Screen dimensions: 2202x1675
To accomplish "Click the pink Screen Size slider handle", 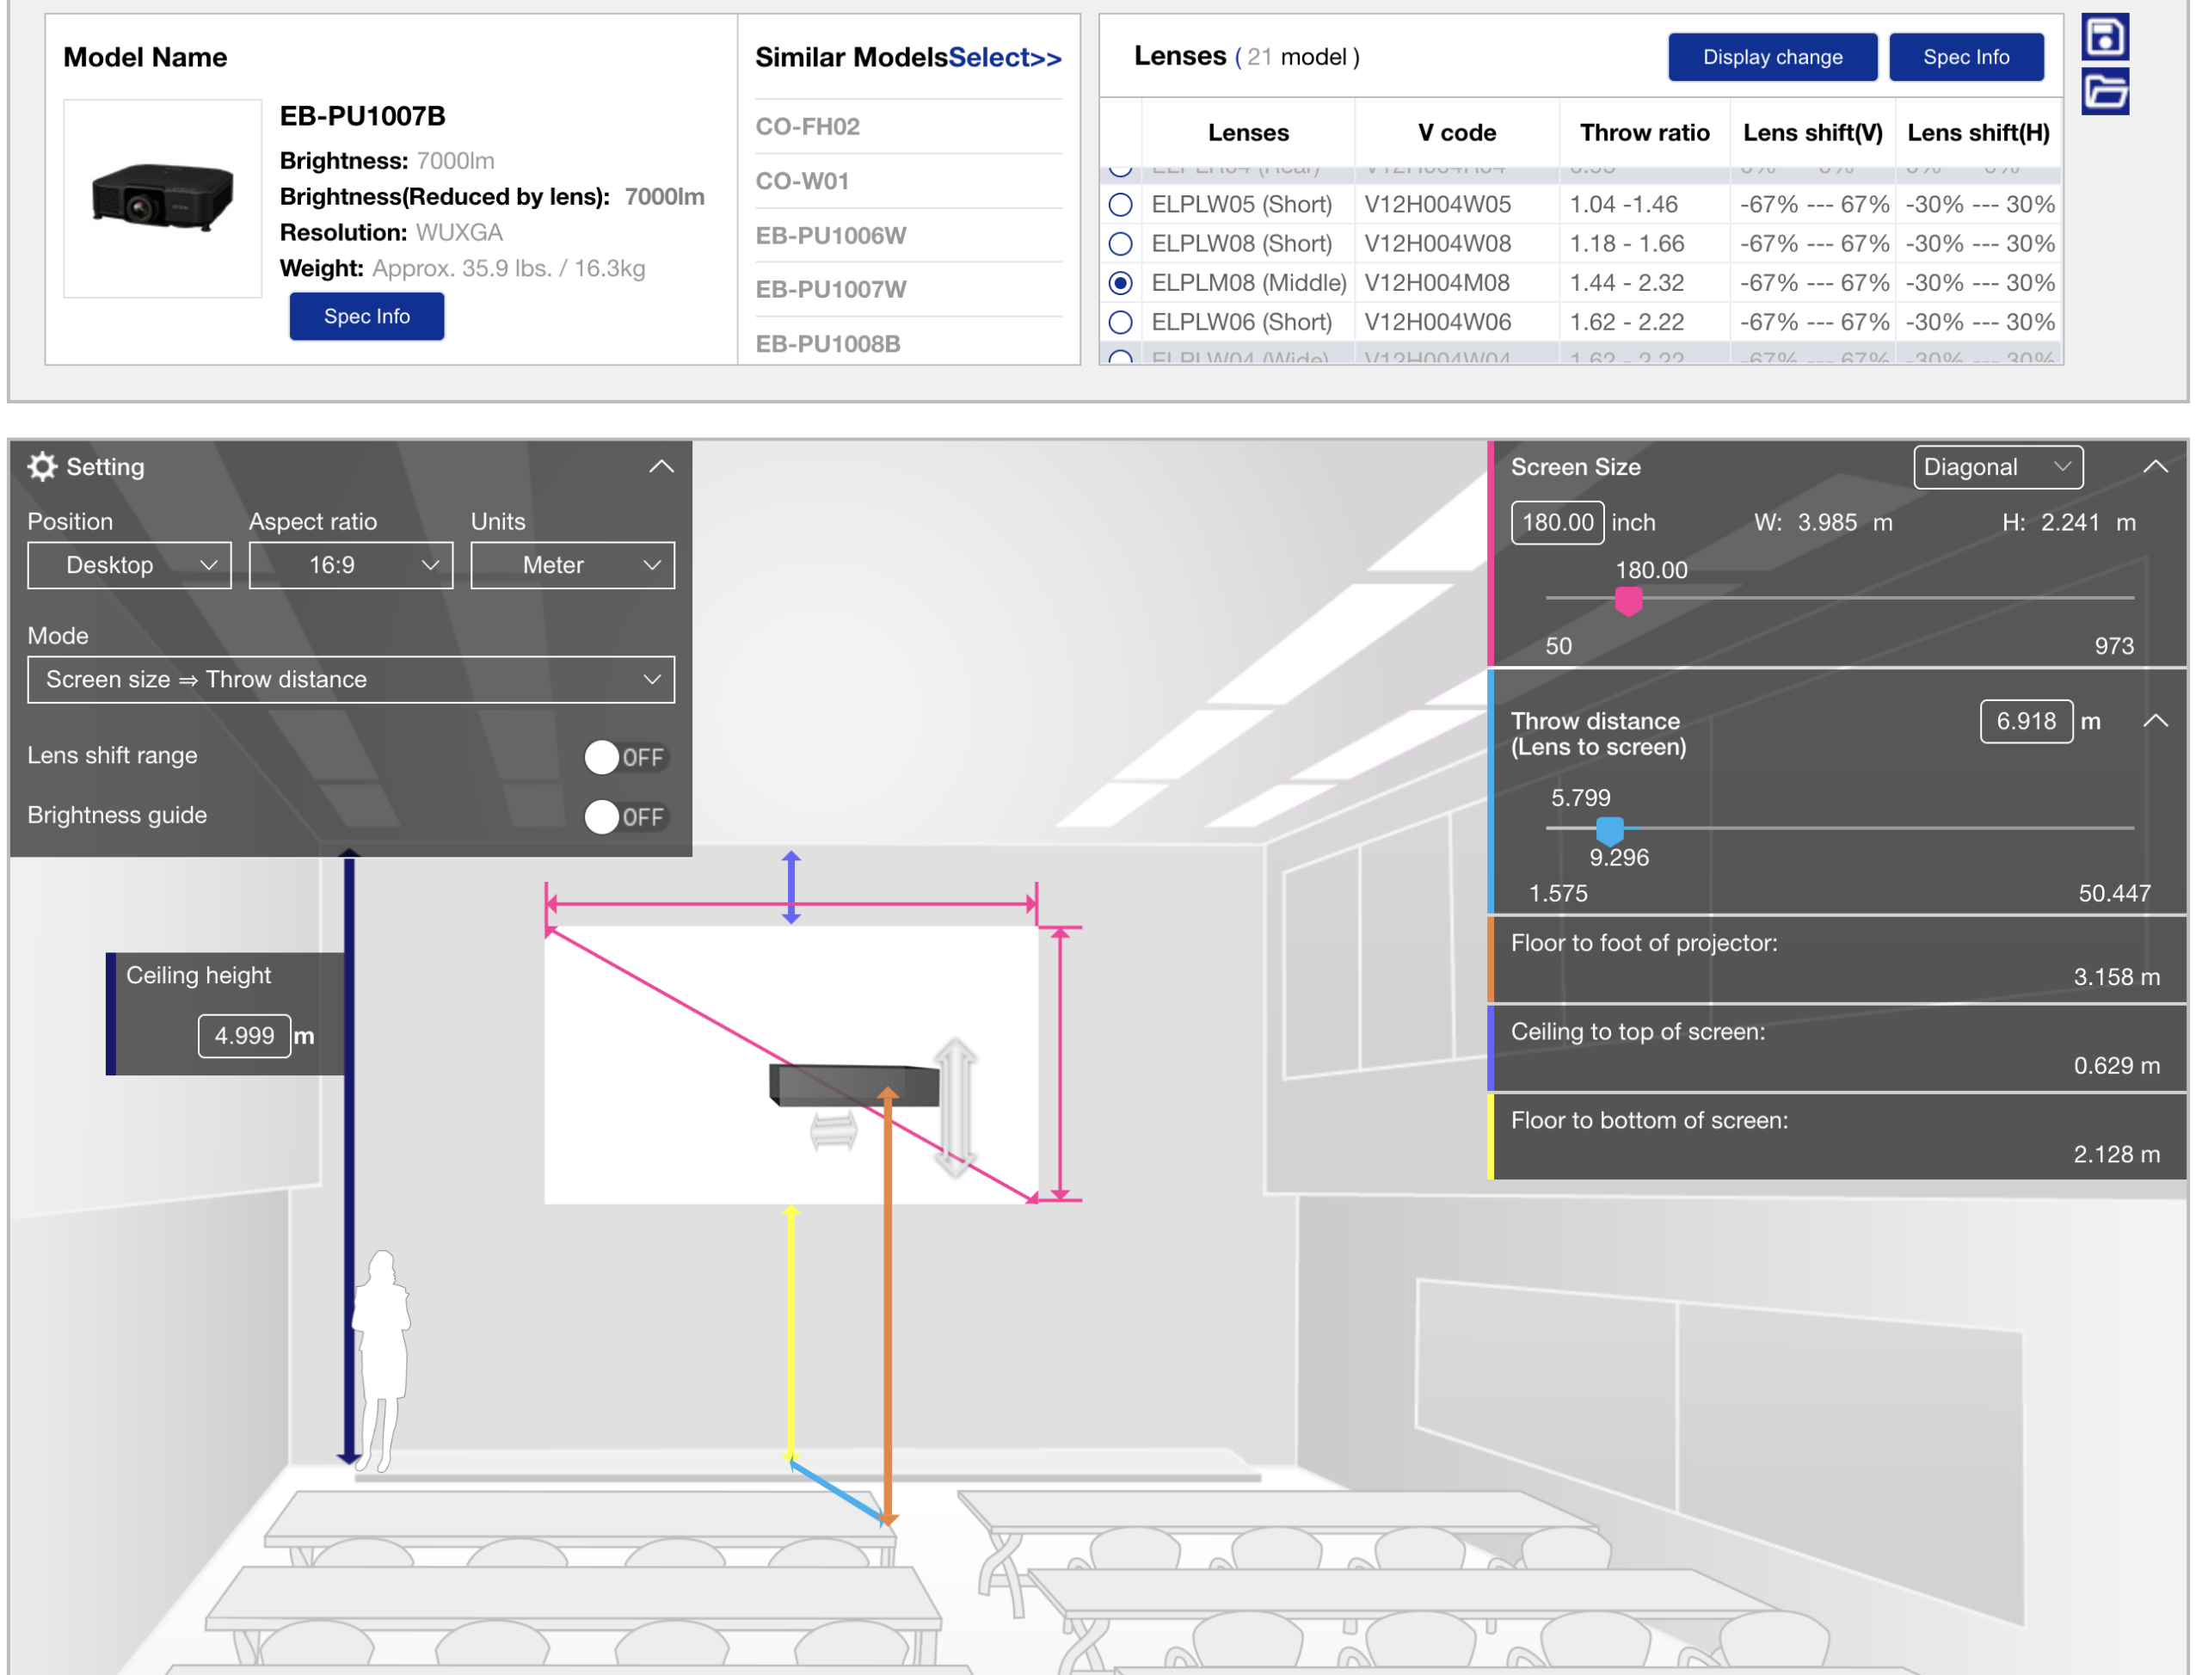I will point(1627,601).
